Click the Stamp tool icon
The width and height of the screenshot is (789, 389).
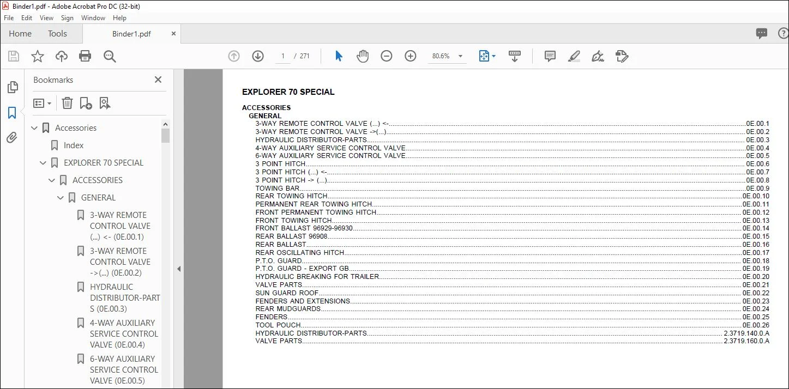point(622,56)
